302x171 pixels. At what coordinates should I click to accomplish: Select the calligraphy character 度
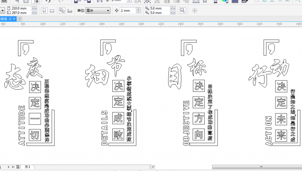pos(35,68)
